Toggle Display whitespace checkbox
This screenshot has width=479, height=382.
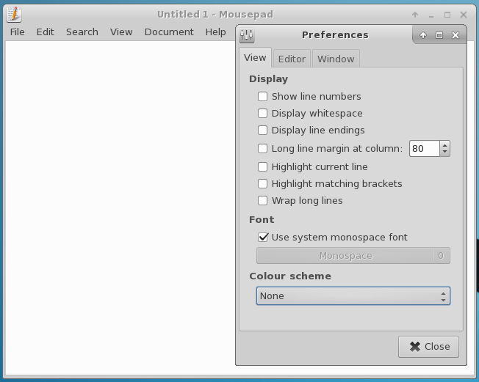262,113
